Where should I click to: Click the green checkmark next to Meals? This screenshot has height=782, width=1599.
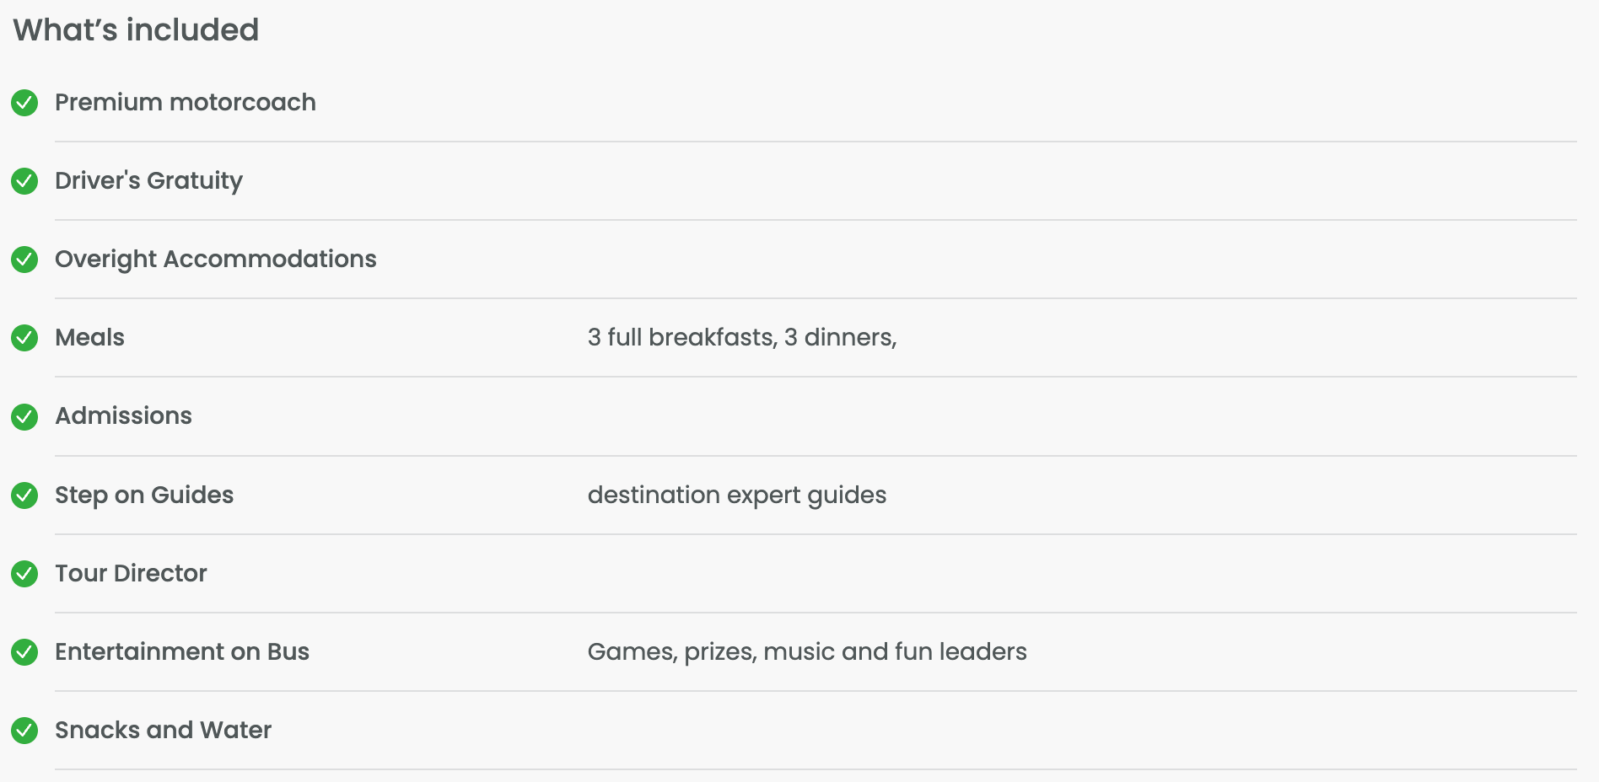click(24, 338)
